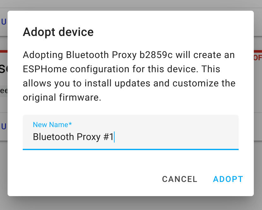Image resolution: width=262 pixels, height=210 pixels.
Task: Dismiss the dialog with CANCEL
Action: click(x=180, y=179)
